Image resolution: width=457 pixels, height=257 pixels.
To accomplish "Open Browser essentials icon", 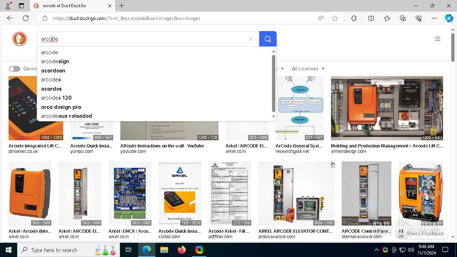I will (418, 18).
